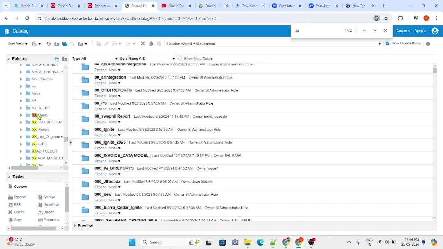The width and height of the screenshot is (443, 249).
Task: Expand the Preview panel
Action: 75,225
